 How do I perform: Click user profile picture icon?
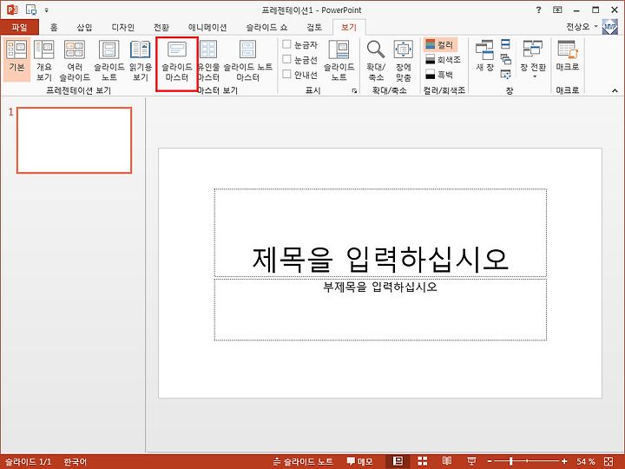tap(610, 26)
